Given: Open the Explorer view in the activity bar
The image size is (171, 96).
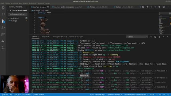Looking at the screenshot, I should (x=3, y=8).
